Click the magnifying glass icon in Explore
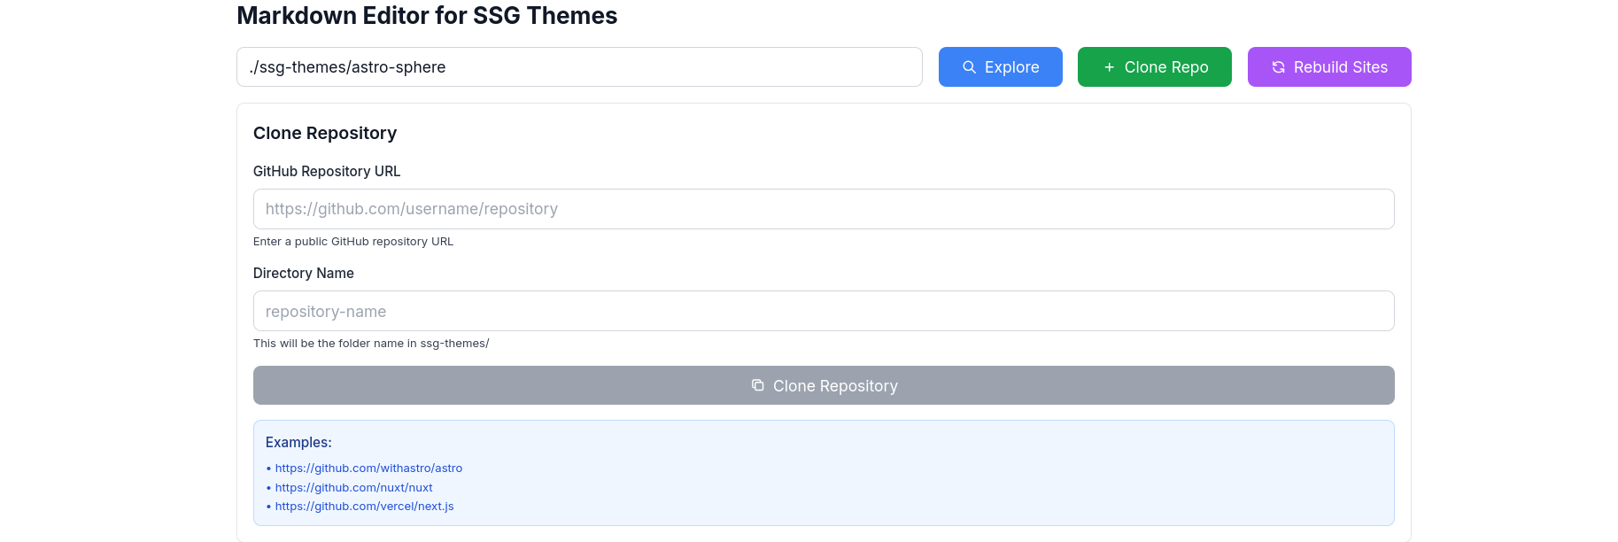The height and width of the screenshot is (542, 1618). [969, 67]
